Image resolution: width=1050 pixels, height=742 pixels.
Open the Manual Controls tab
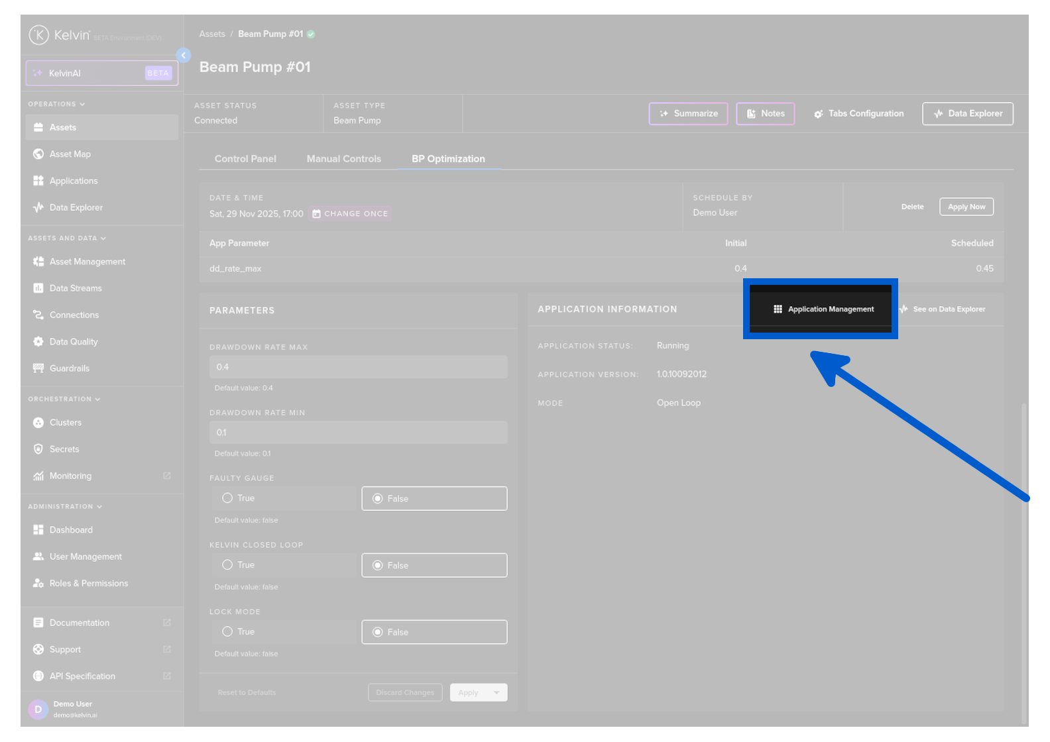click(x=343, y=159)
